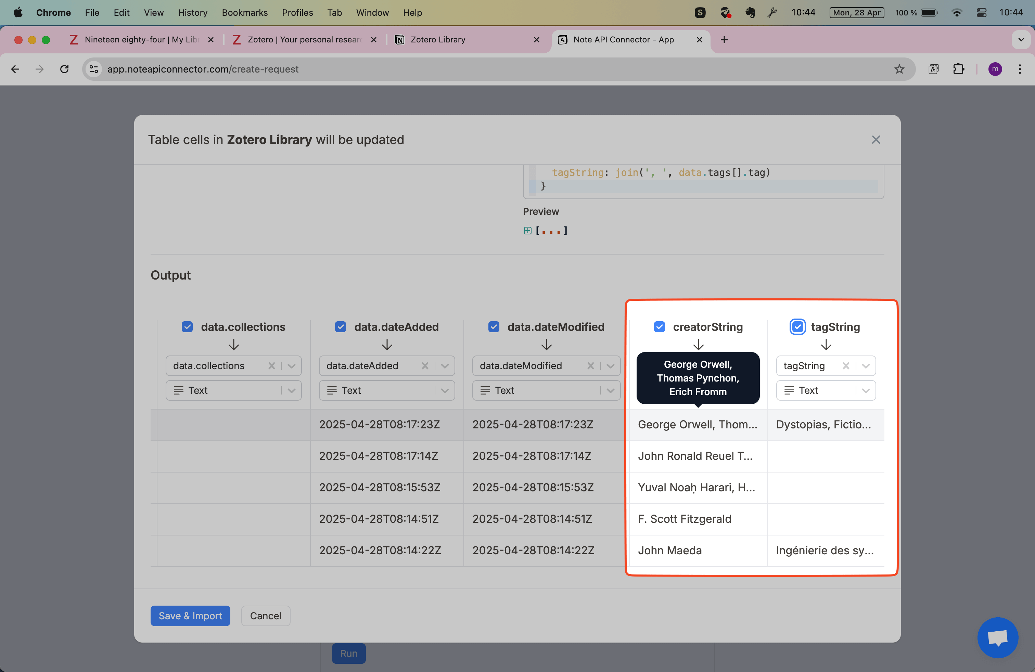Clear the tagString field mapping
This screenshot has height=672, width=1035.
846,365
